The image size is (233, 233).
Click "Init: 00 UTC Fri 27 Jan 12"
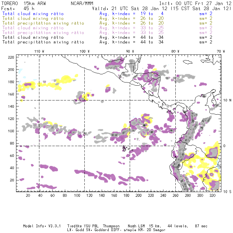[195, 3]
